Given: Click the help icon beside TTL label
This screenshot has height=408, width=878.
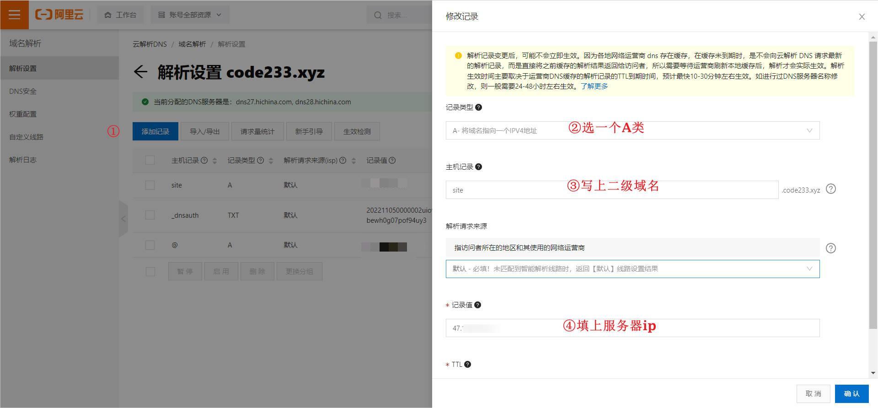Looking at the screenshot, I should [467, 364].
